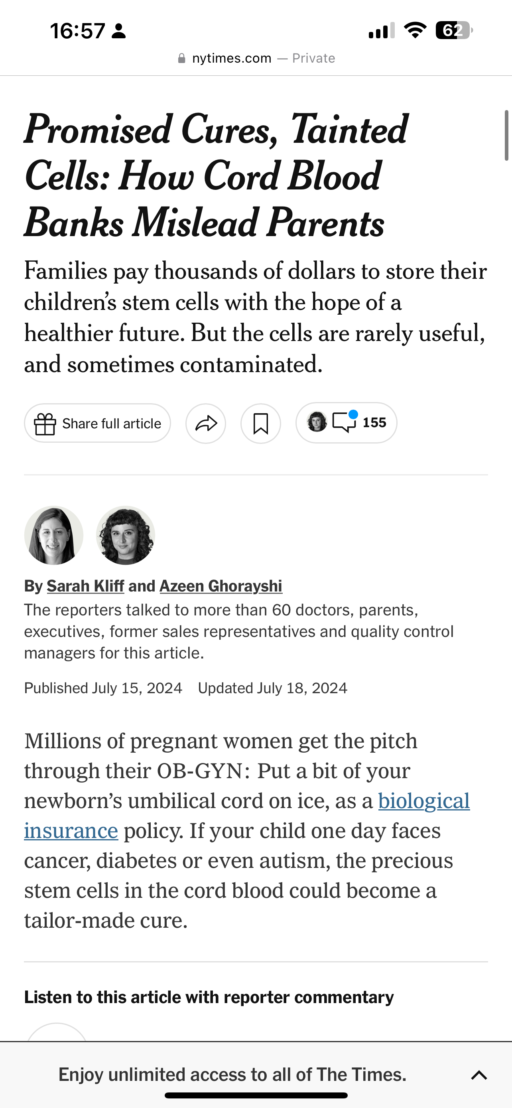The width and height of the screenshot is (512, 1108).
Task: Open the Sarah Kliff author link
Action: 85,586
